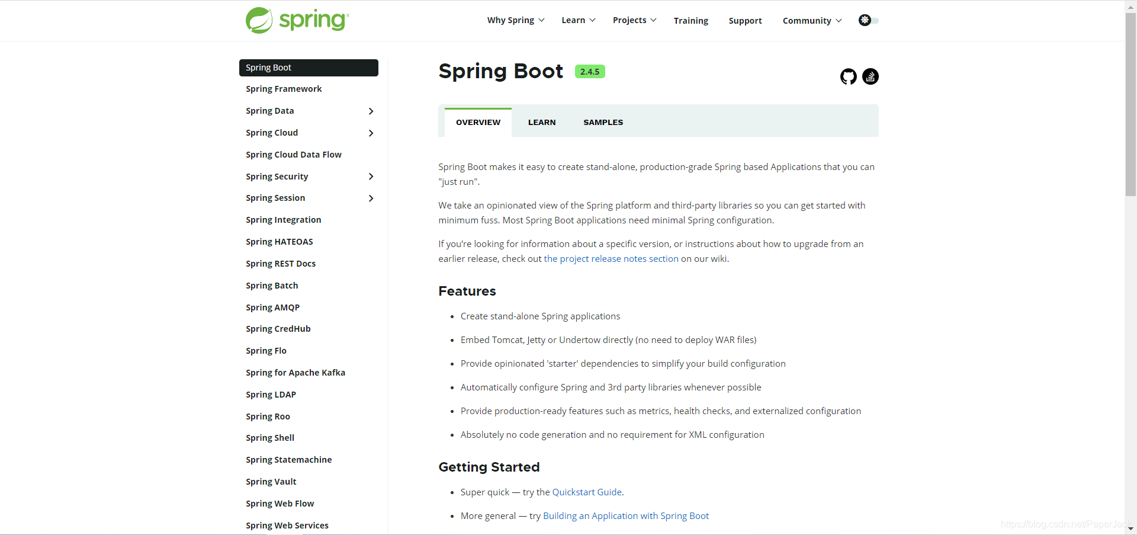Select the OVERVIEW tab
Viewport: 1137px width, 535px height.
tap(478, 123)
